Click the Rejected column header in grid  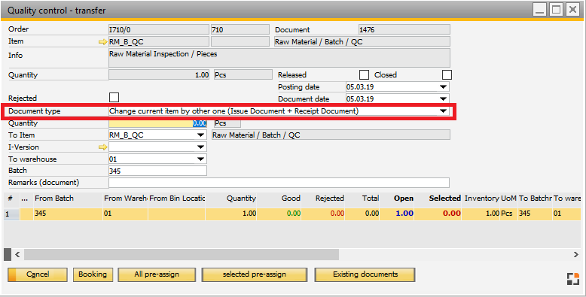click(x=323, y=199)
